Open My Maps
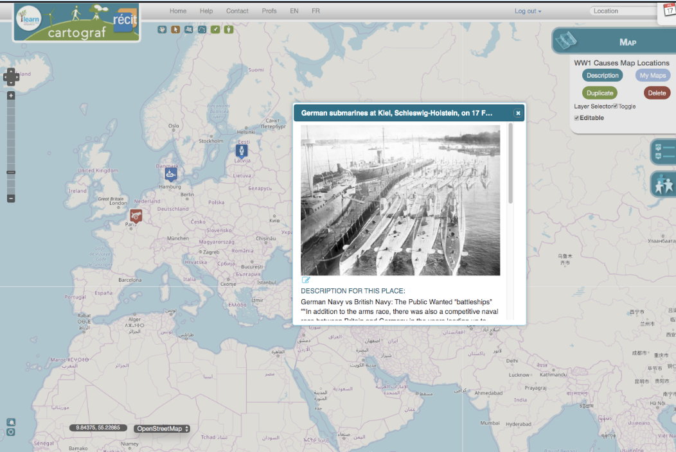 point(652,75)
